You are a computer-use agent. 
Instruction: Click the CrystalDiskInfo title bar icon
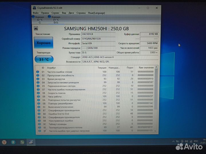34,8
